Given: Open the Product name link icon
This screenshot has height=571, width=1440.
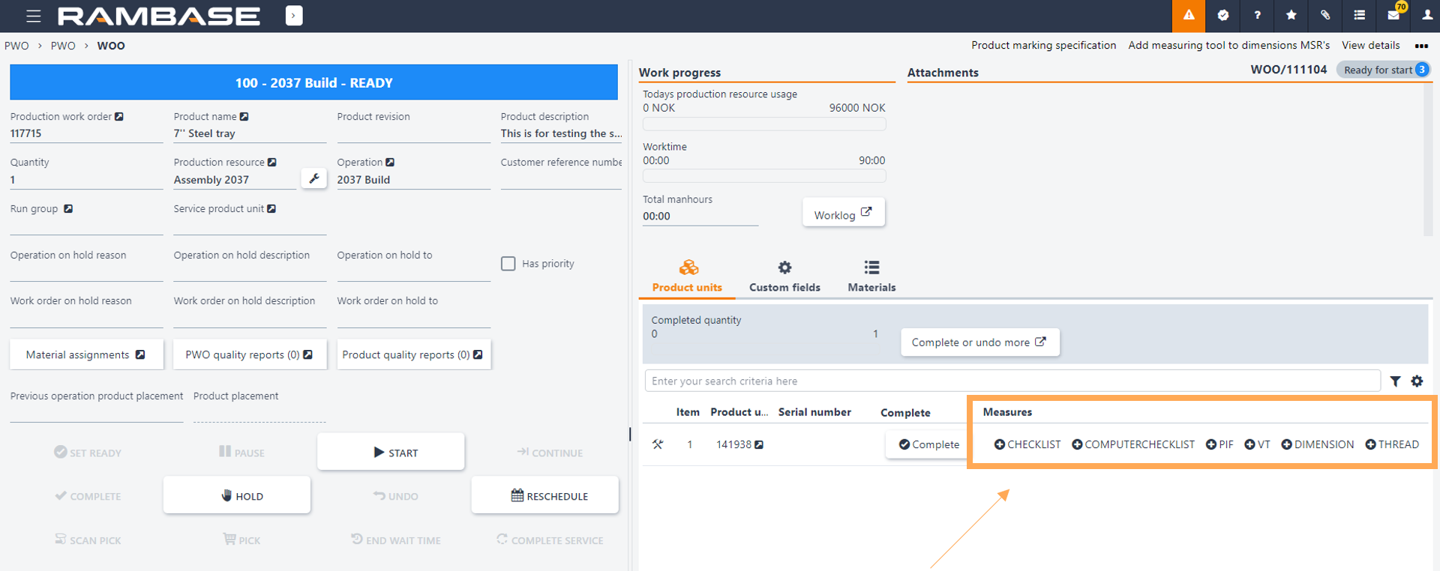Looking at the screenshot, I should tap(244, 116).
